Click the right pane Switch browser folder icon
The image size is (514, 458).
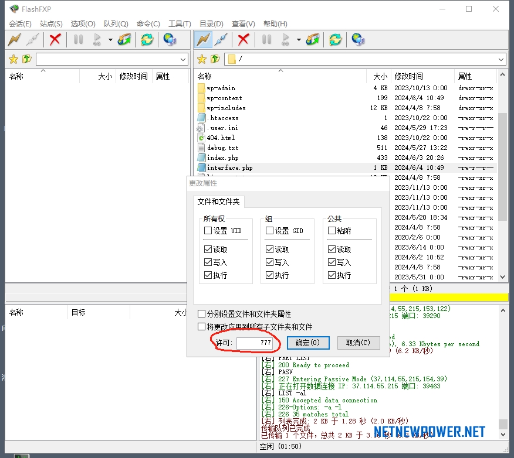313,40
